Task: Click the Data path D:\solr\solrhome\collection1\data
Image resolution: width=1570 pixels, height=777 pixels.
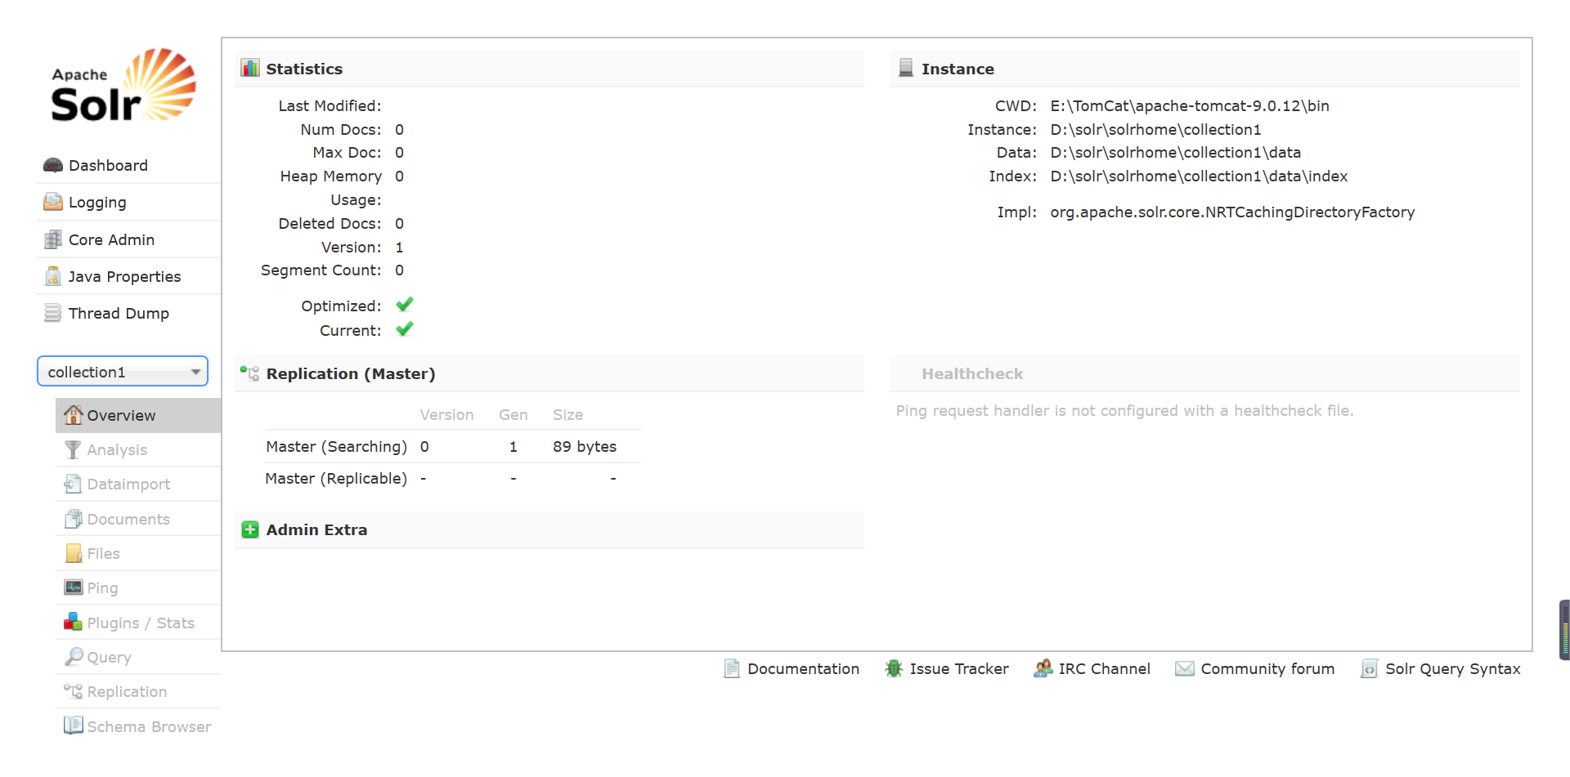Action: [1175, 152]
